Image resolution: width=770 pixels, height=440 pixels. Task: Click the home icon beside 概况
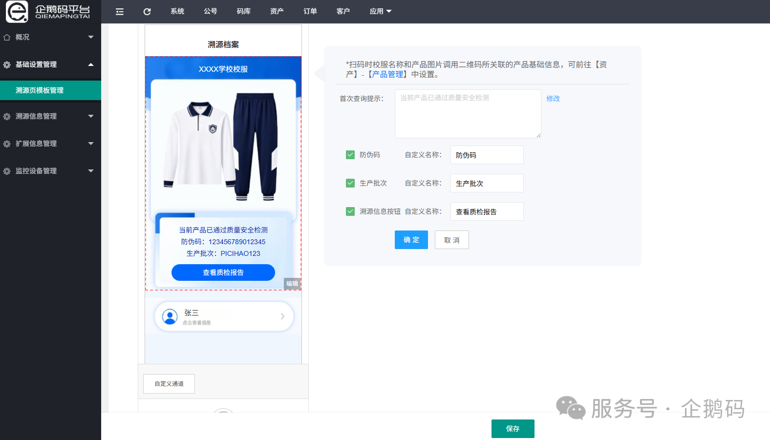click(x=7, y=37)
